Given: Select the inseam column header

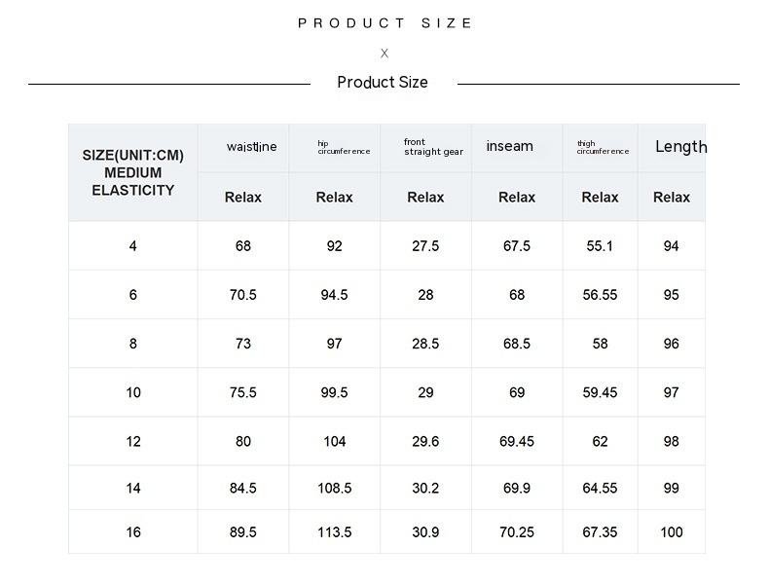Looking at the screenshot, I should [x=509, y=147].
